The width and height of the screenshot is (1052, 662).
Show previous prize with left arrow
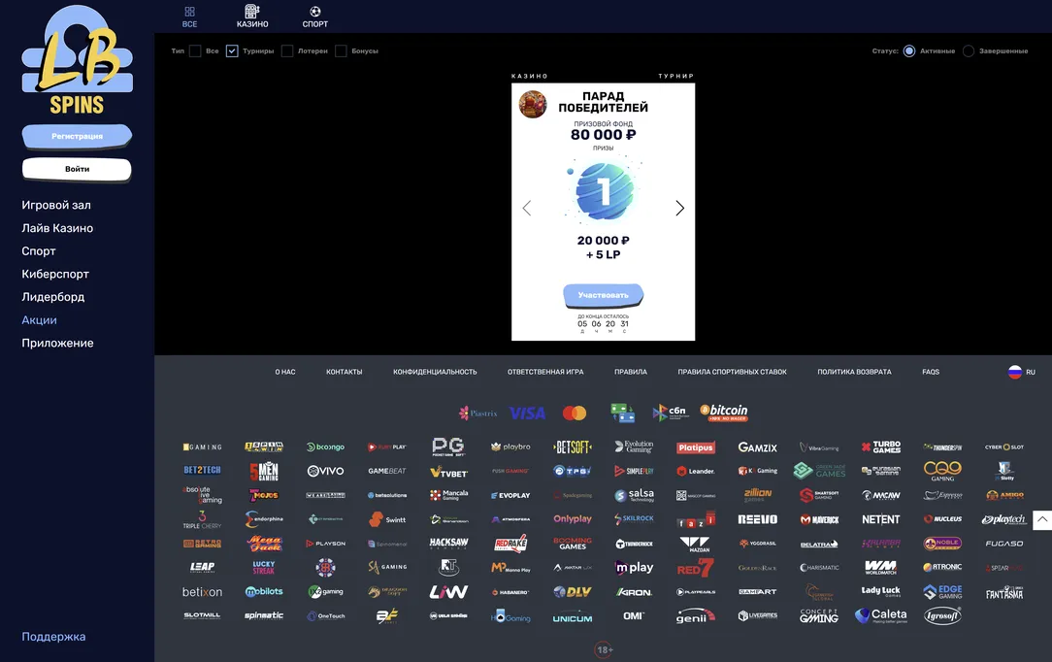(527, 209)
